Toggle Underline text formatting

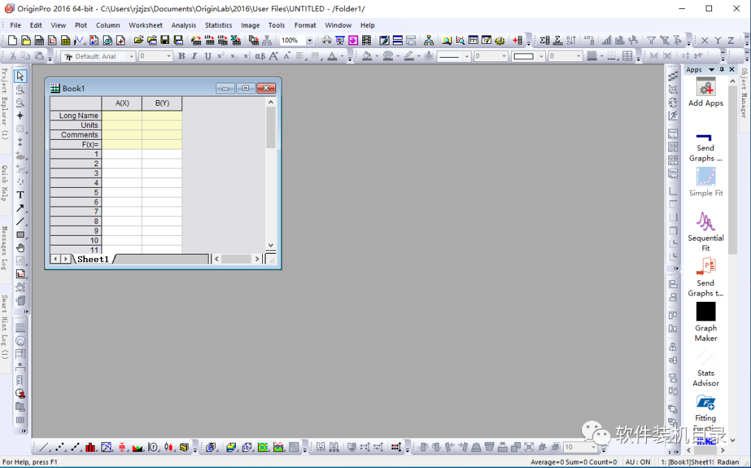point(208,56)
